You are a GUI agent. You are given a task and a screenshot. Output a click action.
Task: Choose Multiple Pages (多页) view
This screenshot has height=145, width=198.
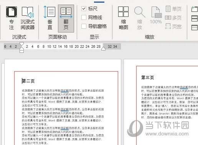pos(173,18)
